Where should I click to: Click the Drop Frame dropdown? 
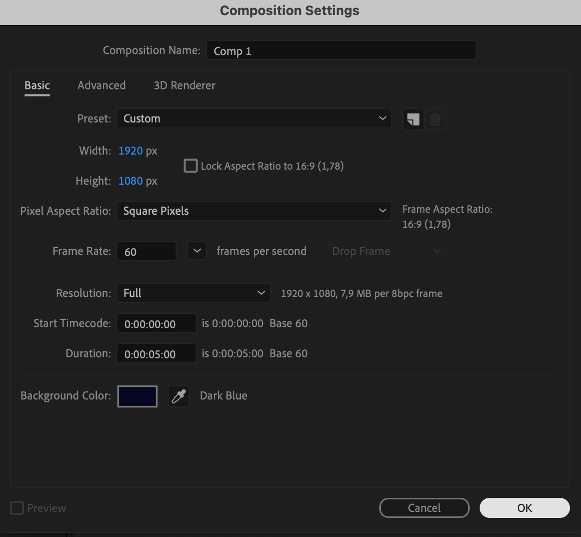pos(386,251)
